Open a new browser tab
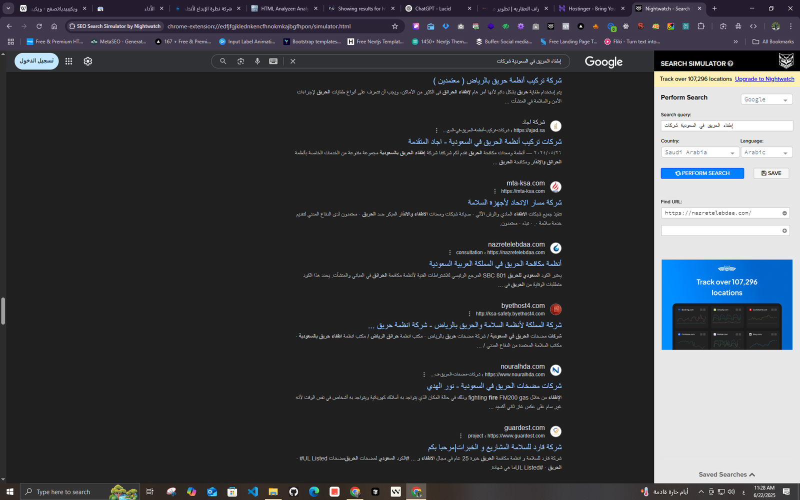Screen dimensions: 800x500 (x=714, y=8)
